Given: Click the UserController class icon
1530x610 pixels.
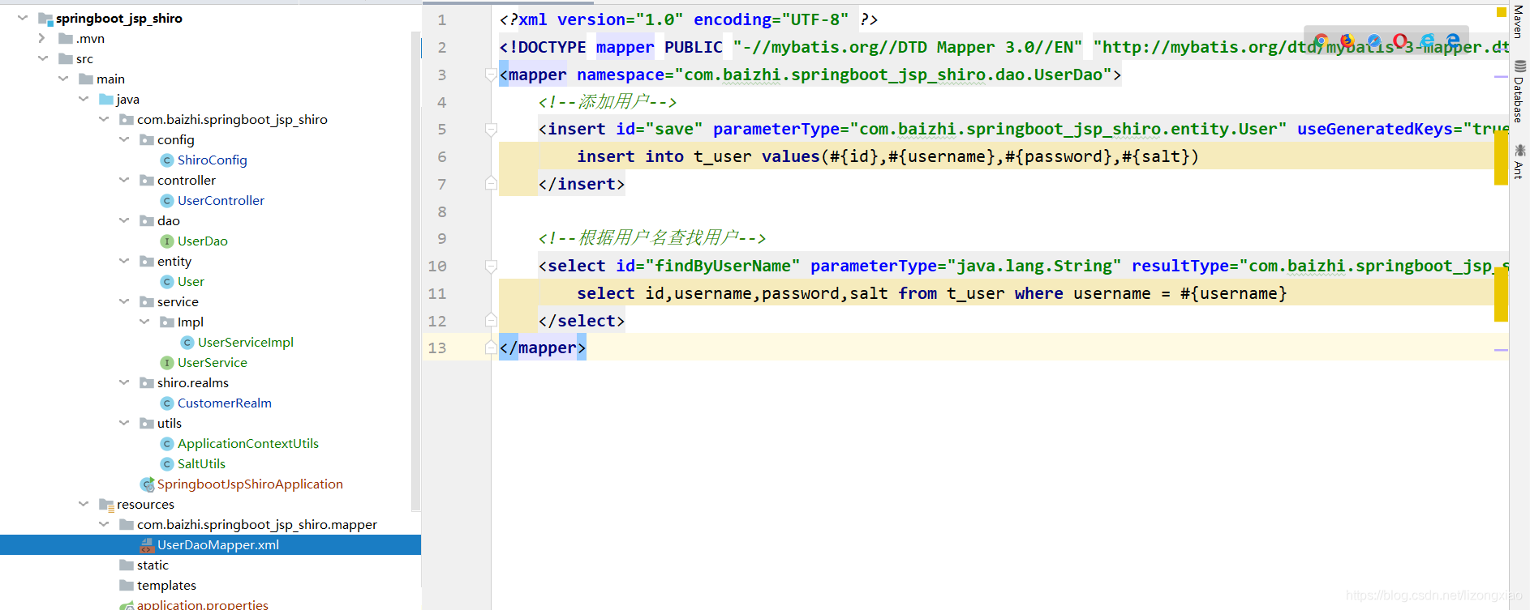Looking at the screenshot, I should (x=167, y=201).
